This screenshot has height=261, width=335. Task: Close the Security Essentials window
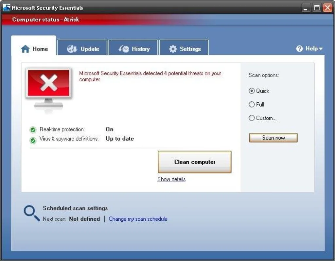[327, 8]
